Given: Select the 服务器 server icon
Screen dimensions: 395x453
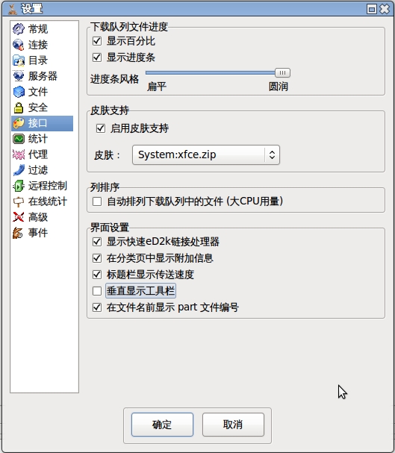Looking at the screenshot, I should (19, 76).
